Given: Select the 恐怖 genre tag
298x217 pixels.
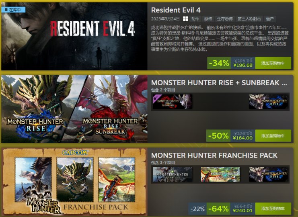Looking at the screenshot, I should (208, 19).
